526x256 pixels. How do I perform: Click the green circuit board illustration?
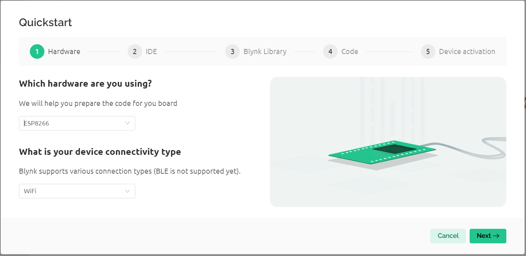382,152
